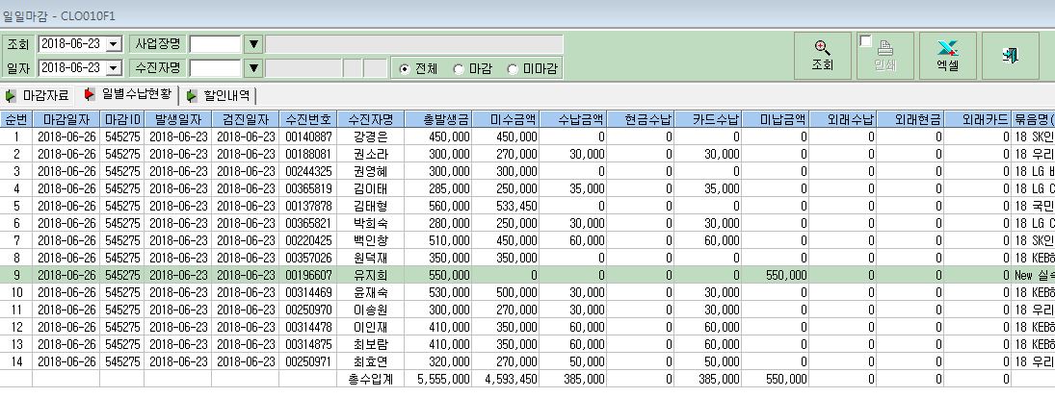This screenshot has width=1055, height=397.
Task: Select the 마감 radio option
Action: coord(459,68)
